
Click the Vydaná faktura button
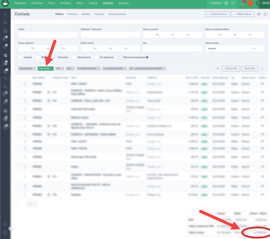click(217, 14)
